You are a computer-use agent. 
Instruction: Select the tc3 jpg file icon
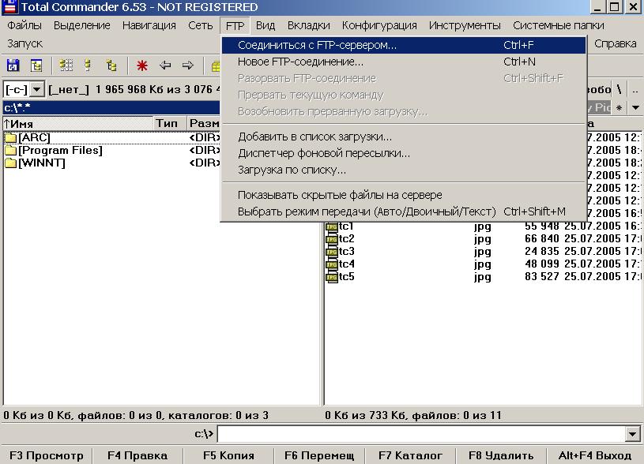(332, 252)
